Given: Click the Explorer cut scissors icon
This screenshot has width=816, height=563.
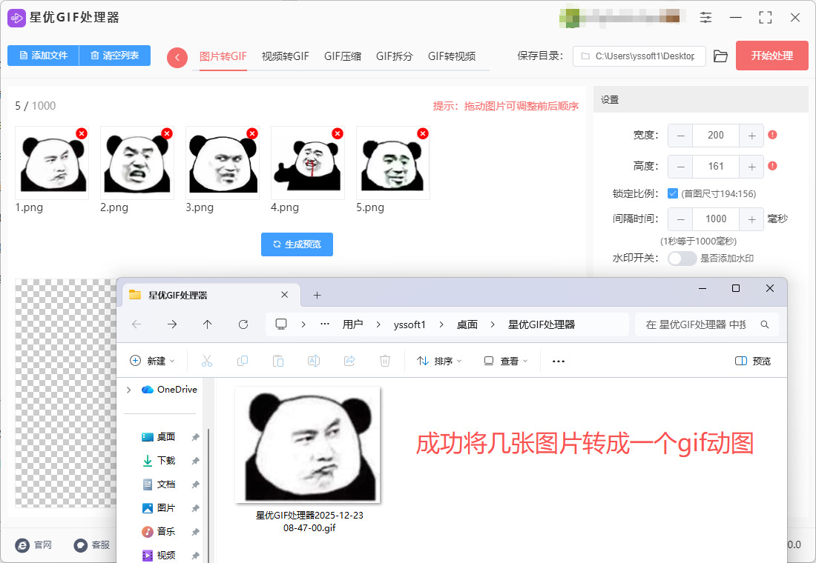Looking at the screenshot, I should (x=207, y=361).
